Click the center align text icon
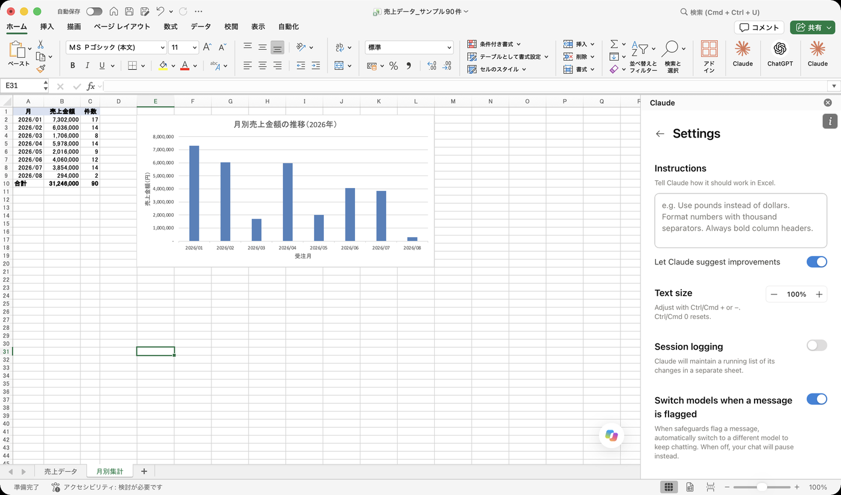The width and height of the screenshot is (841, 495). coord(263,65)
